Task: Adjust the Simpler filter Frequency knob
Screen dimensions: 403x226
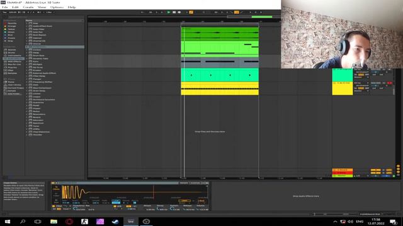Action: point(74,209)
